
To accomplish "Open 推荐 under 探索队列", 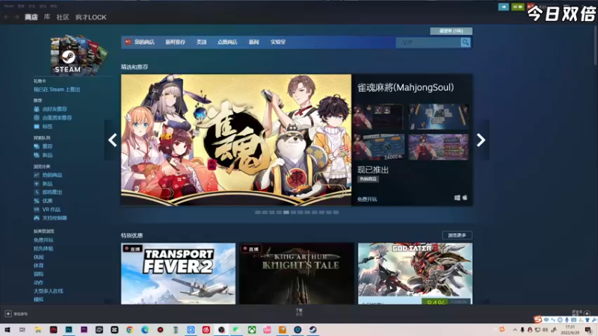I will pyautogui.click(x=47, y=146).
